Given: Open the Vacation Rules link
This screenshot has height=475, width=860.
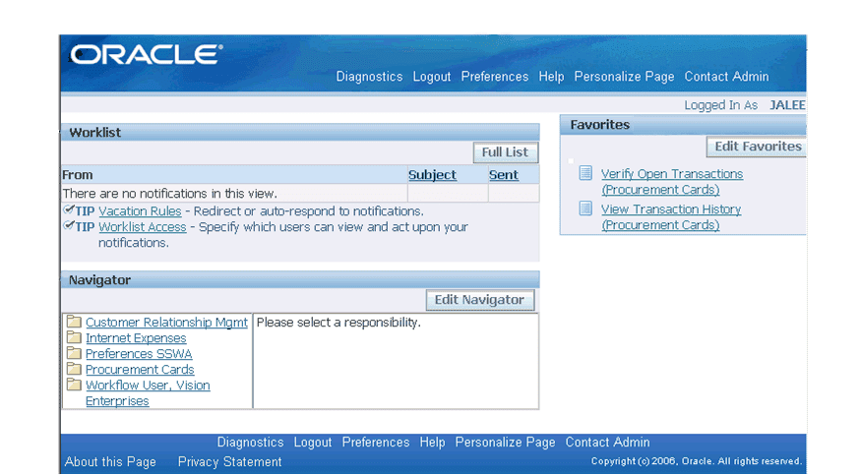Looking at the screenshot, I should tap(140, 210).
